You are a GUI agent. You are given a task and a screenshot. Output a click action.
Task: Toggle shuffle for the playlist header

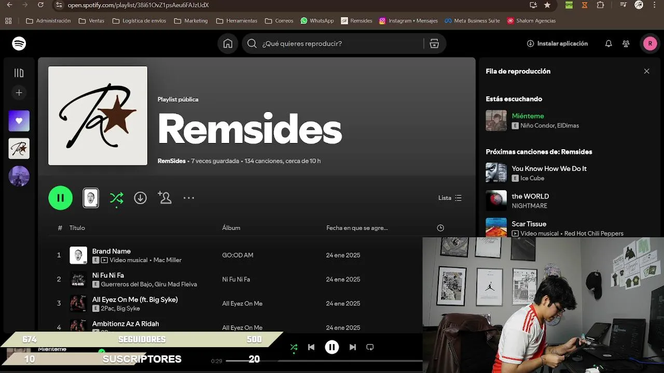tap(117, 198)
